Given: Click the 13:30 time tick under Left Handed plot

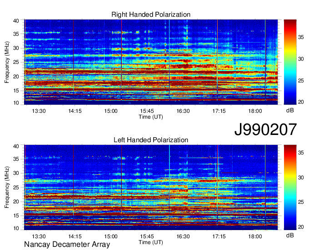Looking at the screenshot, I should [39, 236].
